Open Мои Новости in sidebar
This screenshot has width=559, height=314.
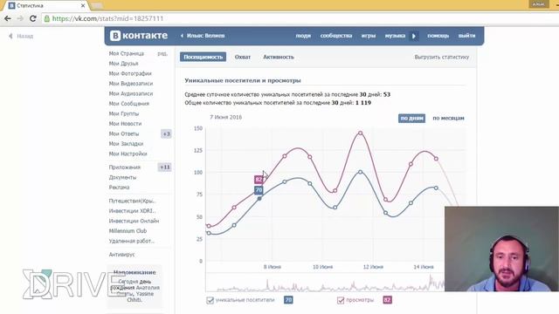pos(125,124)
